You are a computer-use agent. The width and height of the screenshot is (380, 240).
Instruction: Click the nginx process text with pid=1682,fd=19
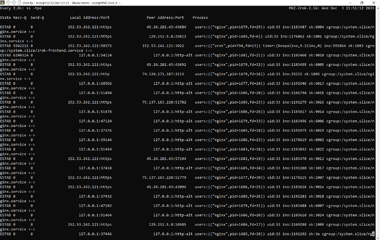tap(230, 159)
